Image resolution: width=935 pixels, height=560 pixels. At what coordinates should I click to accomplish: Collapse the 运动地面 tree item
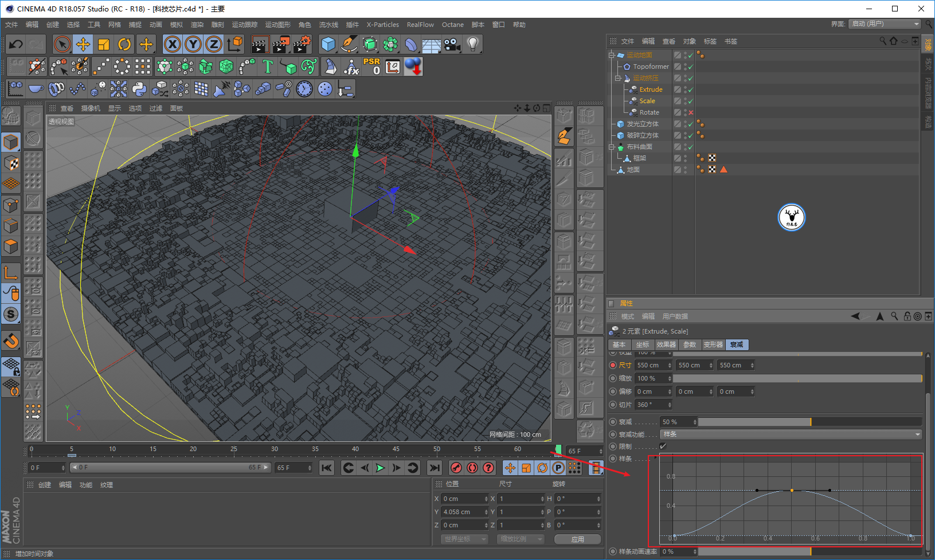click(612, 55)
